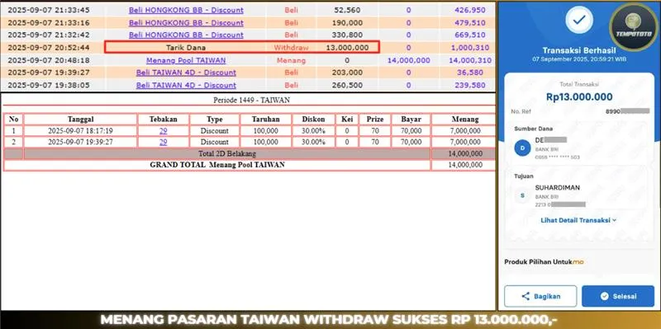Click the TEMPOTOTO round logo
Screen dimensions: 661x329
634,27
